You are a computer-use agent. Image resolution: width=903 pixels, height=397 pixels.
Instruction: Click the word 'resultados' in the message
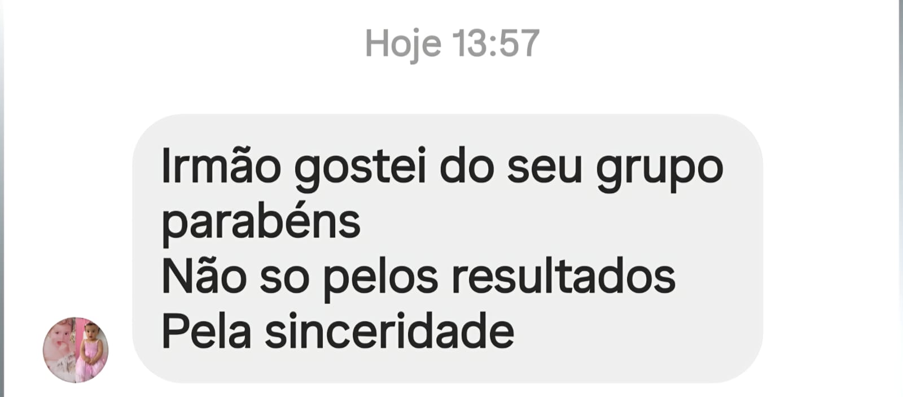564,276
